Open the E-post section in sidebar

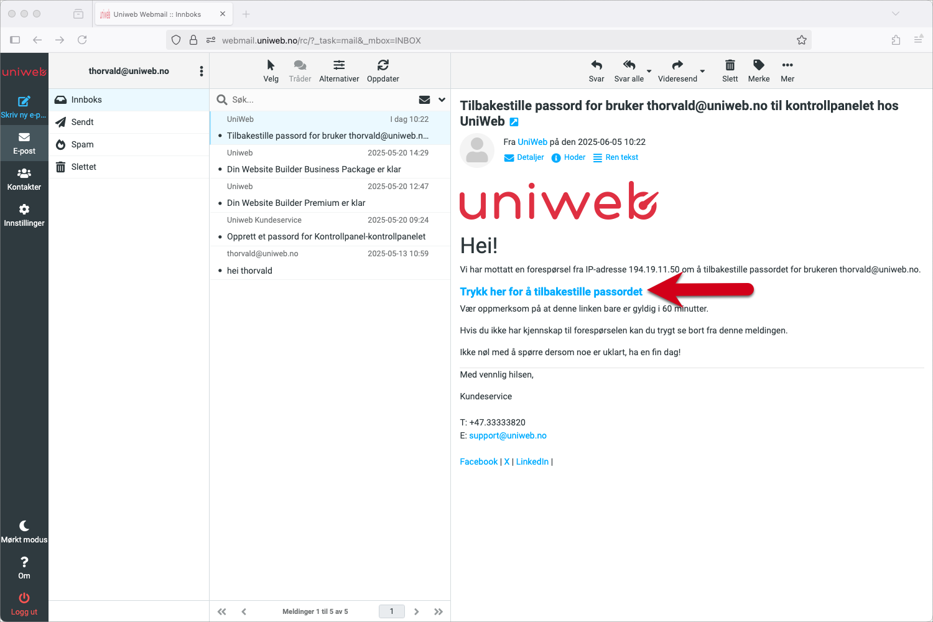point(24,143)
